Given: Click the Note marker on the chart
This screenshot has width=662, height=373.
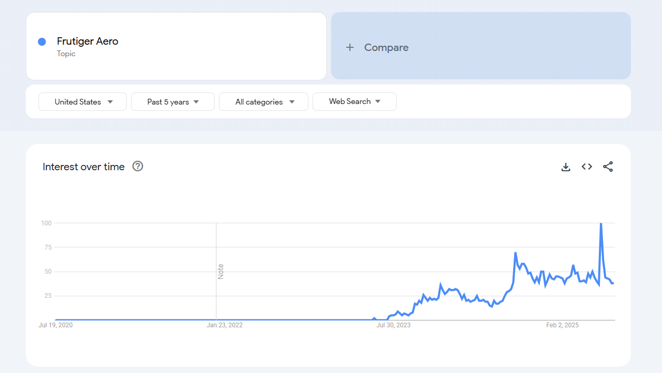Looking at the screenshot, I should pos(220,272).
